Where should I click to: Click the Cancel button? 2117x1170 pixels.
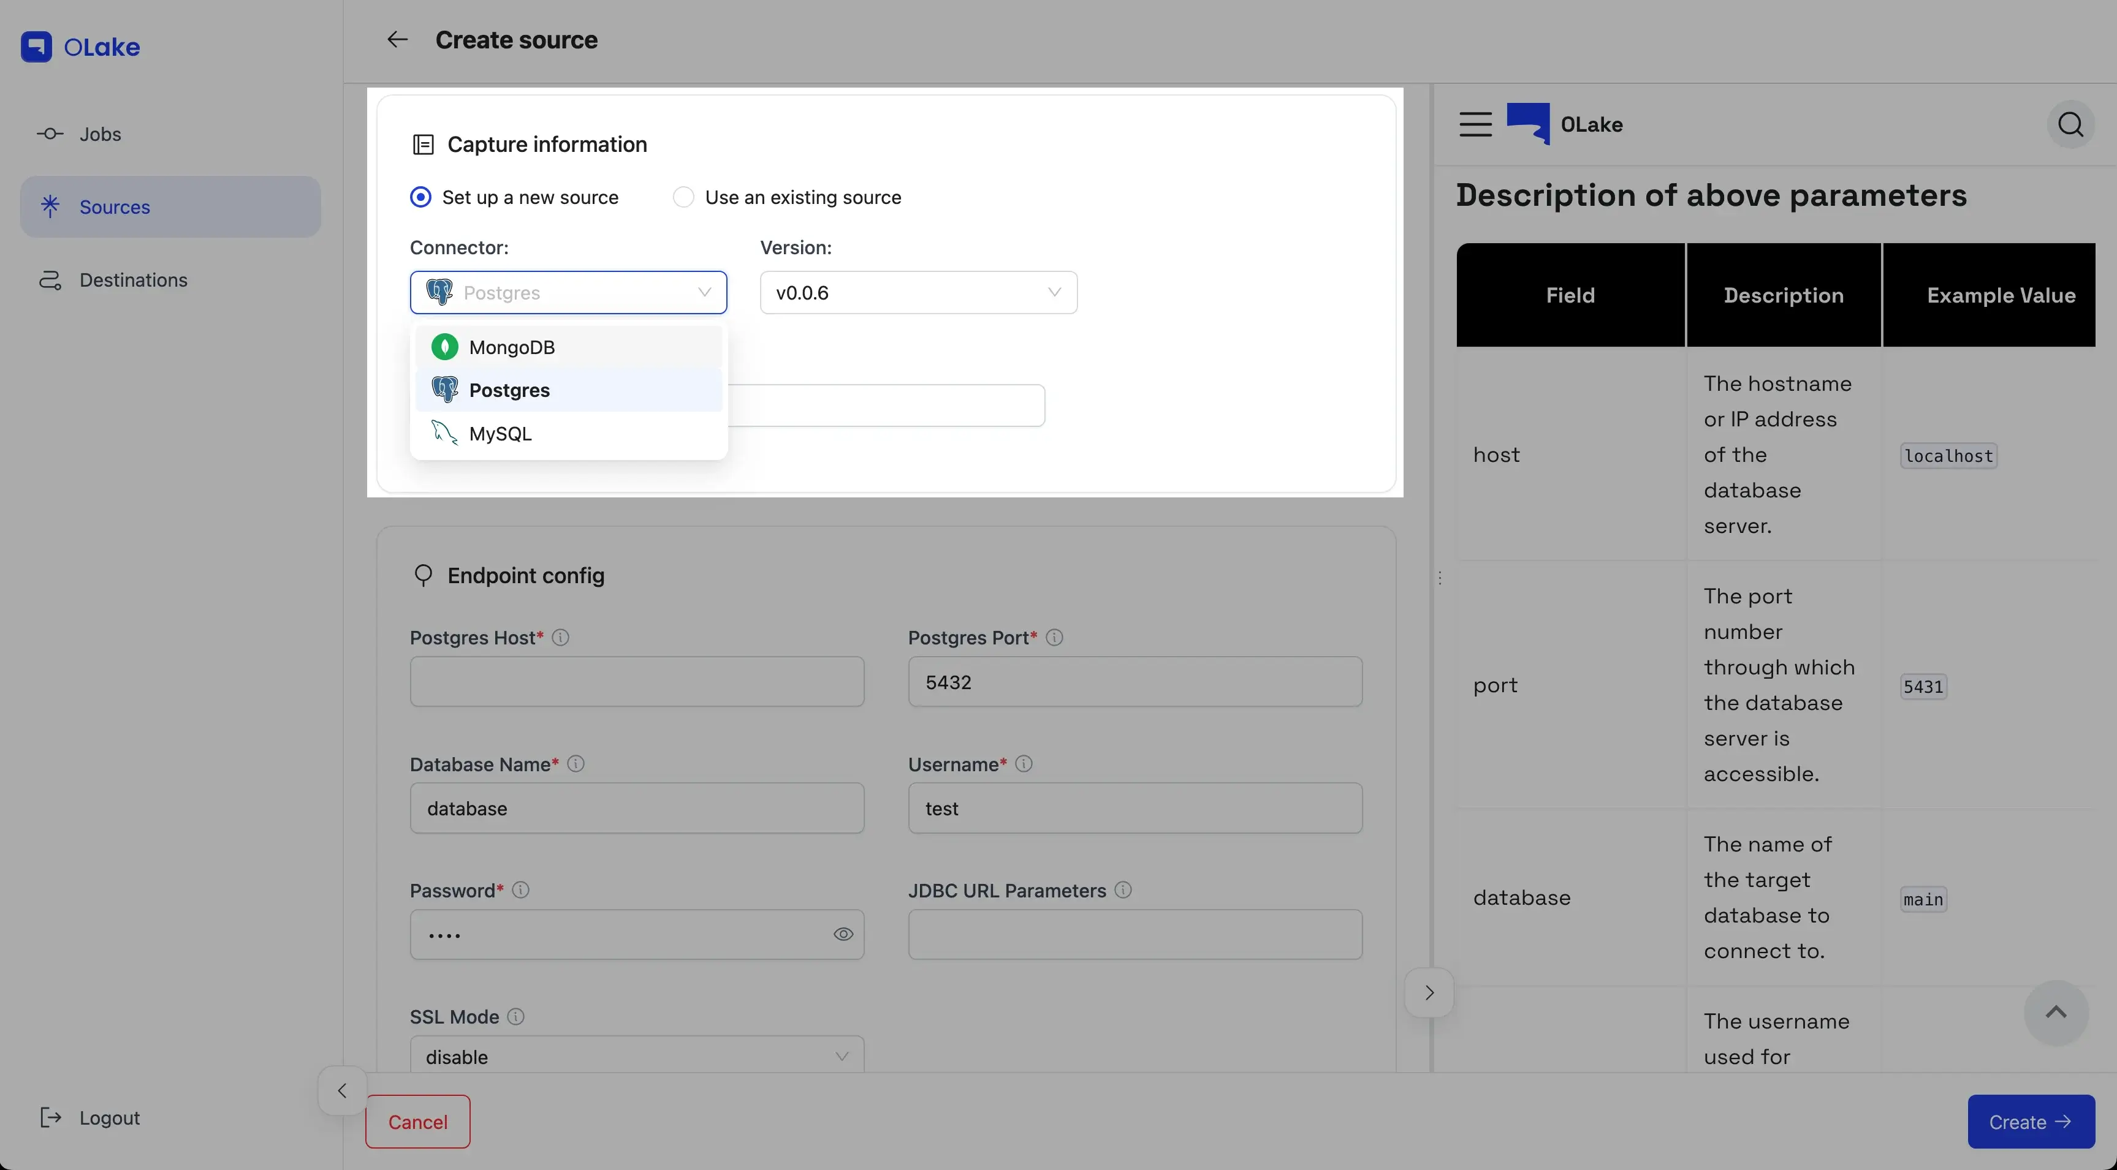417,1122
